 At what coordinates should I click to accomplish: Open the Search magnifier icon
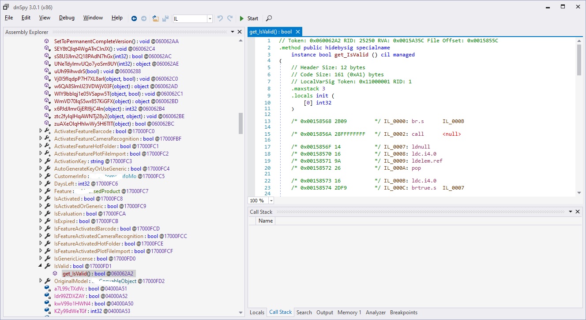tap(269, 18)
